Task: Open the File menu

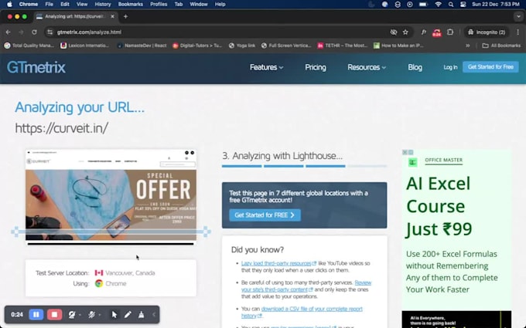Action: 49,5
